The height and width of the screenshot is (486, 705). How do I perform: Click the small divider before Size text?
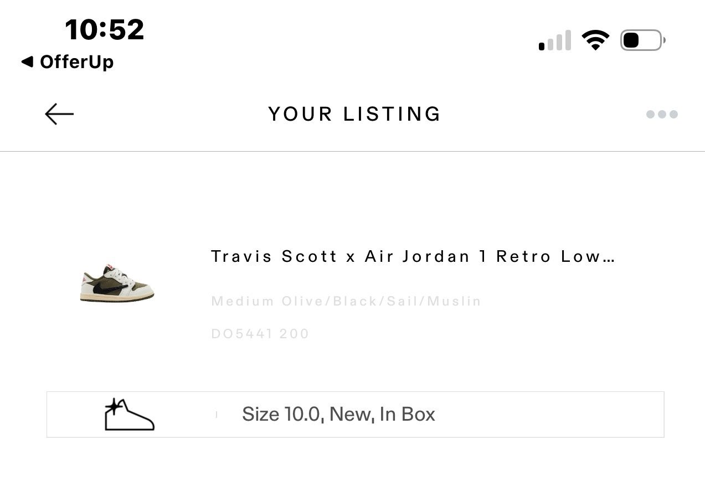217,415
